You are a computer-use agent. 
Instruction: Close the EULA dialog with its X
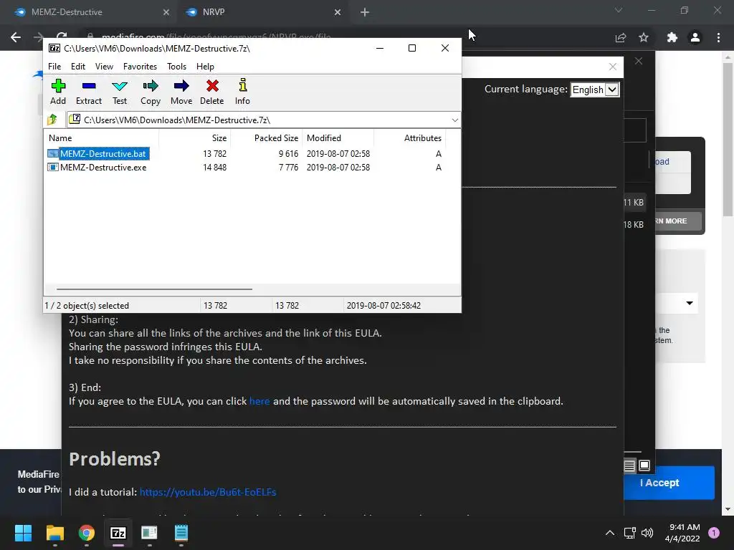pyautogui.click(x=613, y=67)
